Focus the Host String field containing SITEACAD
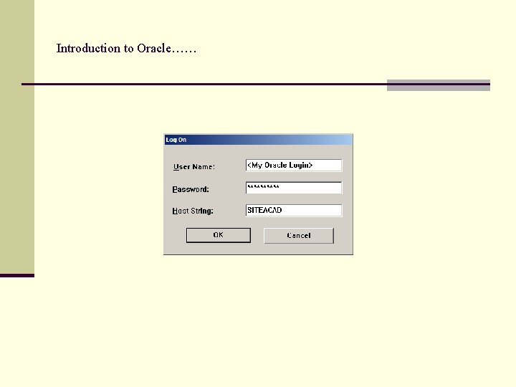 coord(294,210)
